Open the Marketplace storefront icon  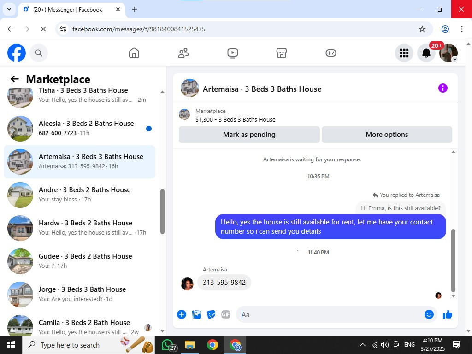click(x=282, y=53)
